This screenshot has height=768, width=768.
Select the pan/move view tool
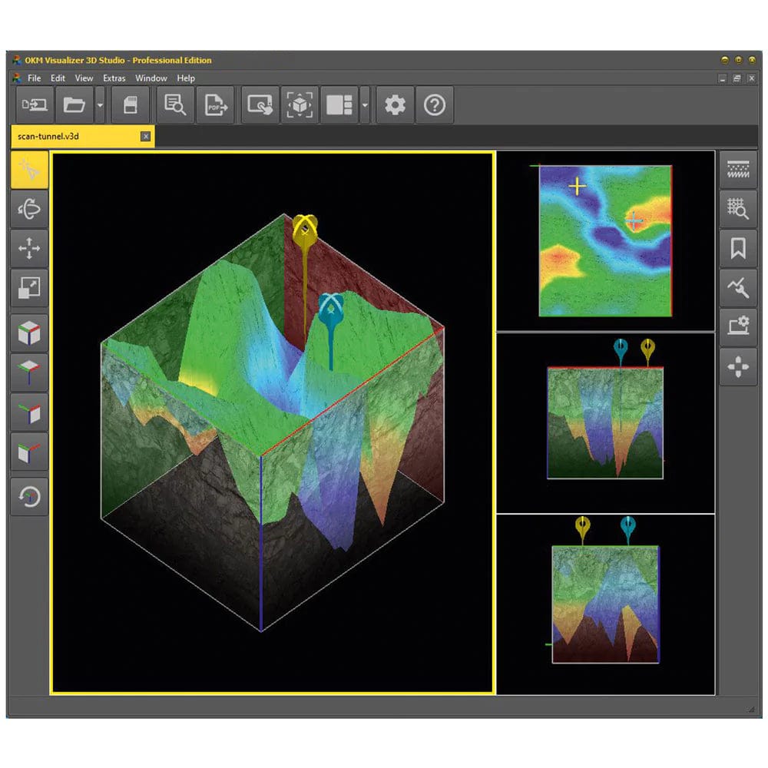pyautogui.click(x=28, y=248)
